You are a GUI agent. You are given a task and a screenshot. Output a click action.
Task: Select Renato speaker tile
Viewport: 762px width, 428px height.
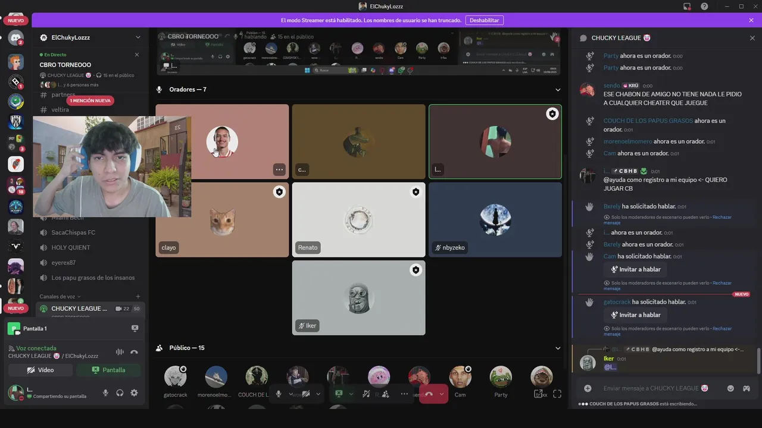(x=358, y=220)
